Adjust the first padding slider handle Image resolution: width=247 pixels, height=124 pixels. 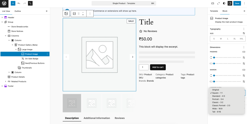tap(214, 57)
